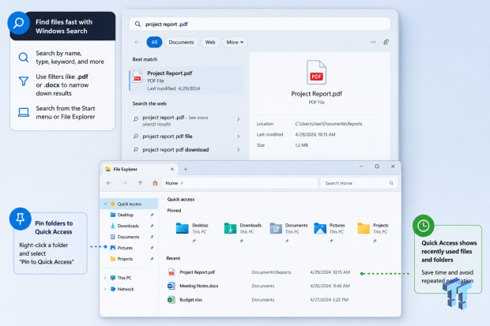
Task: Click the Pinned section label
Action: pyautogui.click(x=174, y=211)
